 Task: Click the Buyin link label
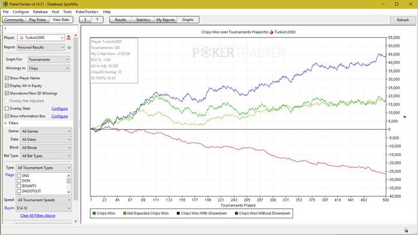(x=10, y=208)
